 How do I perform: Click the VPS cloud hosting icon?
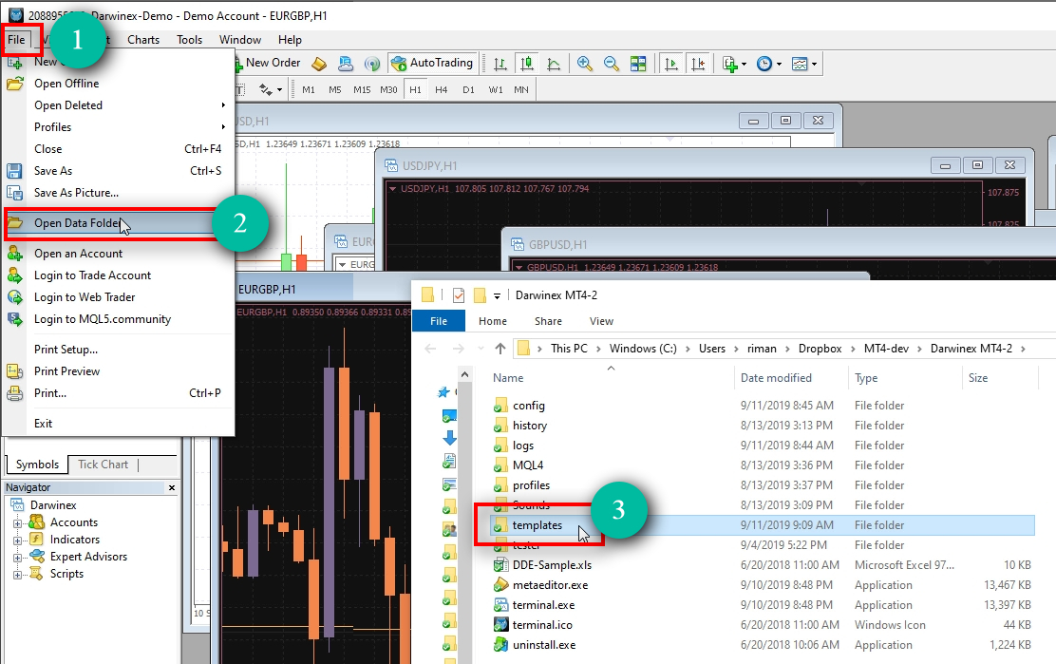pyautogui.click(x=346, y=64)
